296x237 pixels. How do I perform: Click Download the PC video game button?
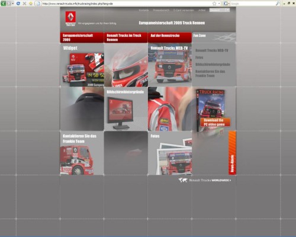pyautogui.click(x=214, y=122)
